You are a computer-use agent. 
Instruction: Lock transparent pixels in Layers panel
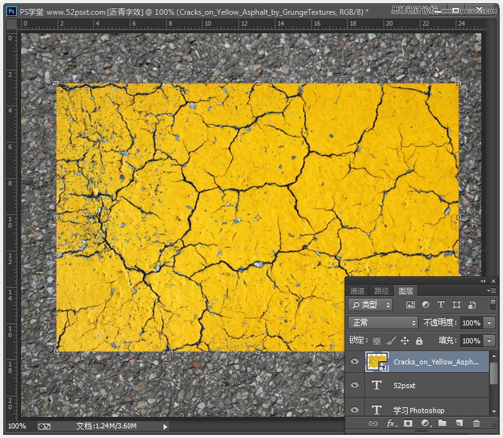click(376, 340)
